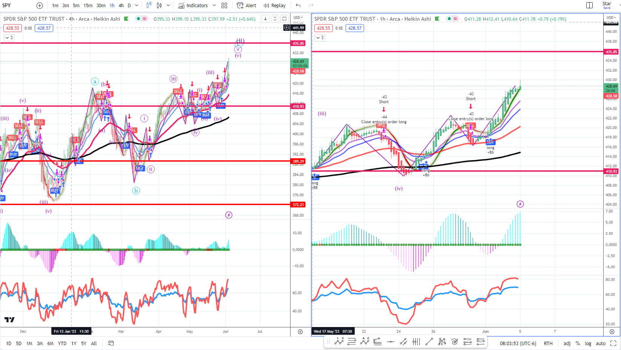The width and height of the screenshot is (621, 350).
Task: Set date range to 1M
Action: [29, 344]
